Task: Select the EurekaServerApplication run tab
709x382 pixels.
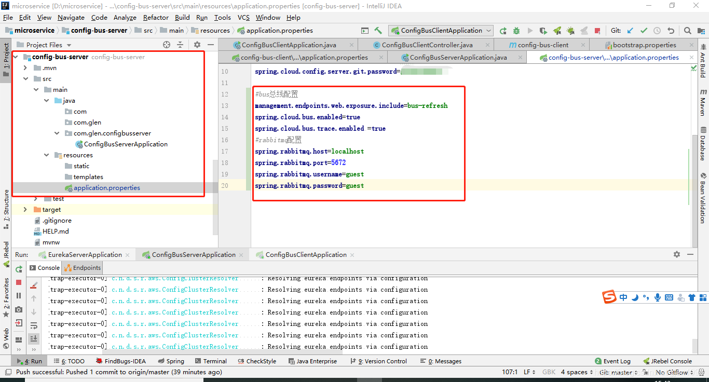Action: tap(85, 255)
